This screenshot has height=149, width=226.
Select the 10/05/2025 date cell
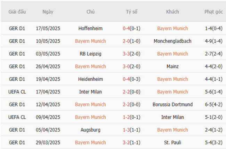[48, 41]
